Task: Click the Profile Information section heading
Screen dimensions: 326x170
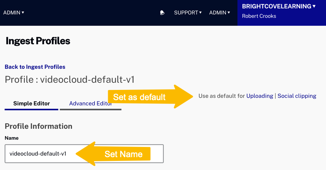Action: [38, 126]
